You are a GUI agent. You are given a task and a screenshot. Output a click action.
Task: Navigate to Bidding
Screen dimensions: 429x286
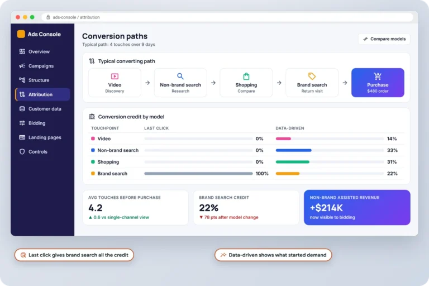[42, 123]
